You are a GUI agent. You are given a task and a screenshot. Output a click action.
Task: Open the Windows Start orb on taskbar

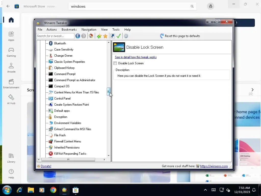click(x=7, y=190)
